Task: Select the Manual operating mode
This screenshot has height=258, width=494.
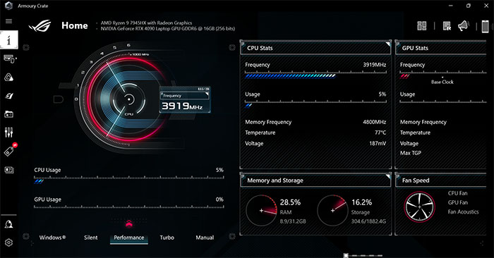Action: click(205, 238)
